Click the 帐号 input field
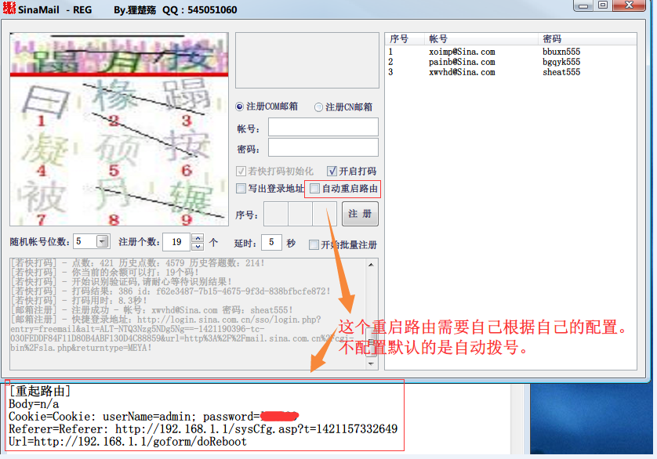Image resolution: width=657 pixels, height=459 pixels. tap(323, 127)
